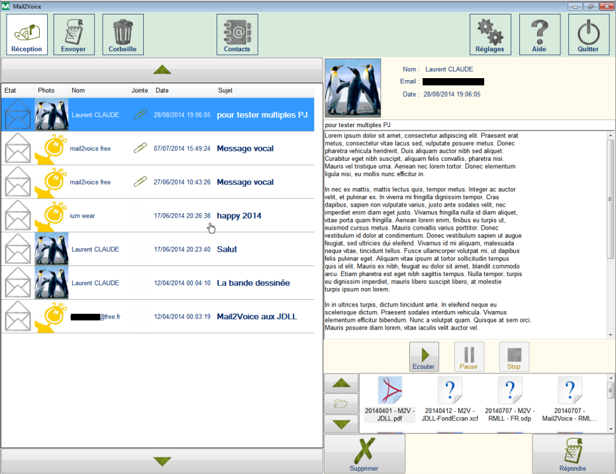
Task: Open attachment '20140401 - M2V - JDLL.pdf'
Action: [x=389, y=399]
